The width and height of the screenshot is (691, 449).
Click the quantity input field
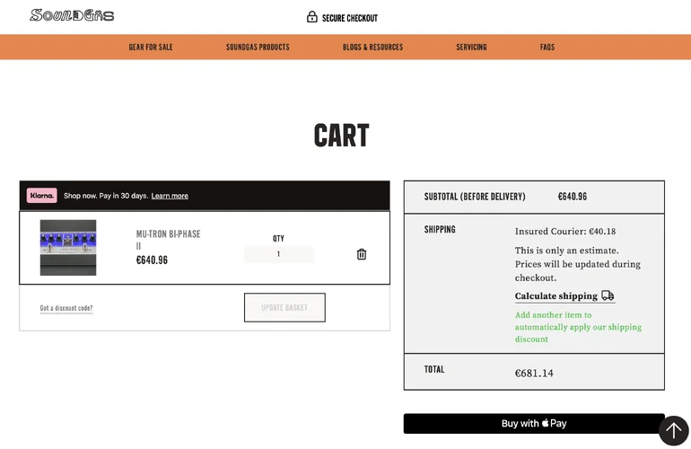coord(278,254)
